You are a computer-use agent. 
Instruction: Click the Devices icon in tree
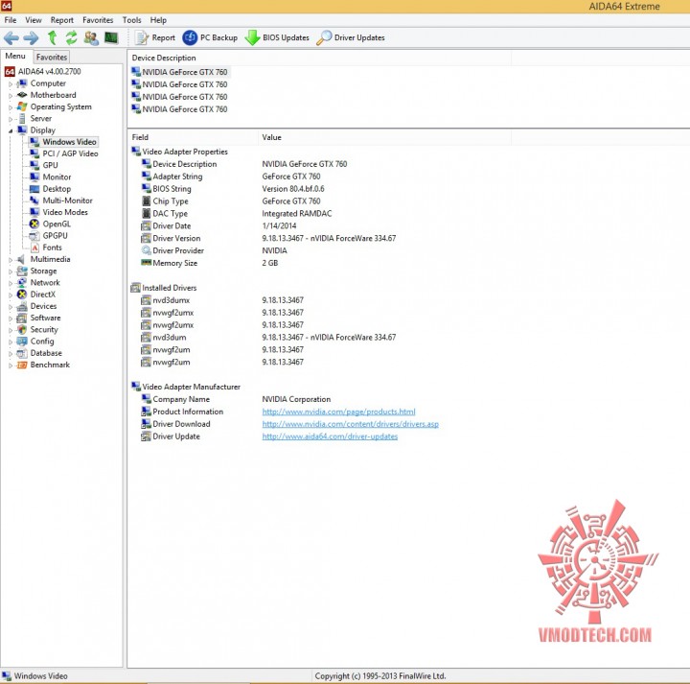pyautogui.click(x=21, y=306)
